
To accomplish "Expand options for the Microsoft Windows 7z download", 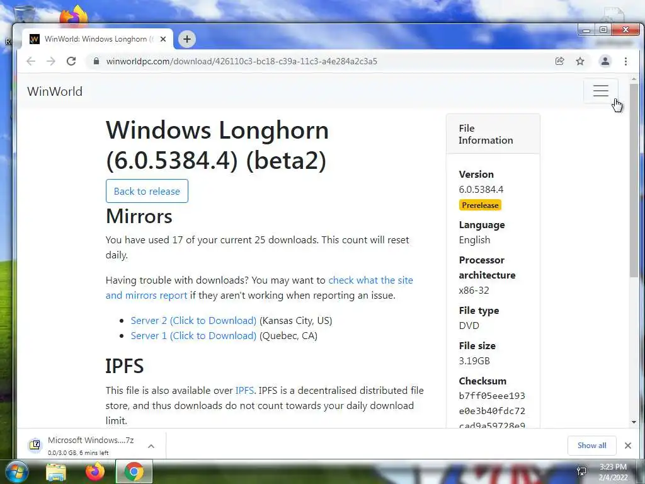I will [x=151, y=446].
